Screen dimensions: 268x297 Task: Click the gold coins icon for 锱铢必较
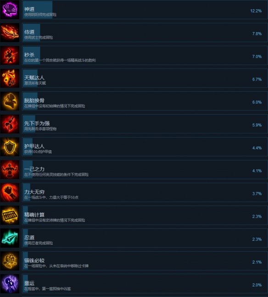click(10, 261)
